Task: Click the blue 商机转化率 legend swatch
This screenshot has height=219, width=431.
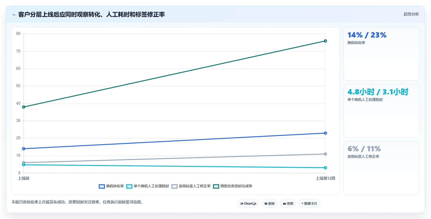Action: point(102,186)
